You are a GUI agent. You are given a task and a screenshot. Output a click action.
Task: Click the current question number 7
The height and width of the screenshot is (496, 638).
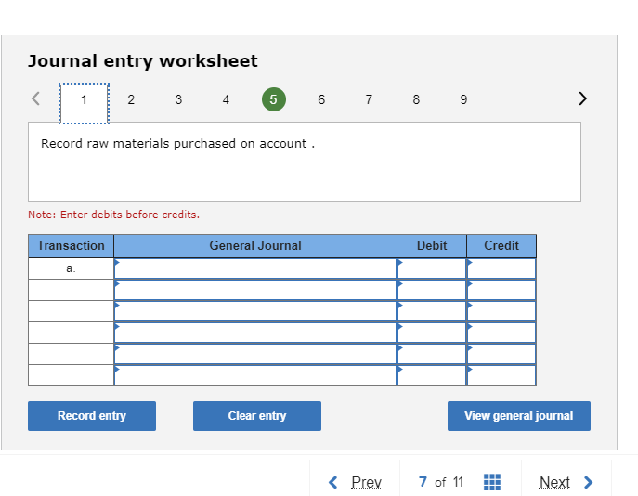tap(423, 482)
